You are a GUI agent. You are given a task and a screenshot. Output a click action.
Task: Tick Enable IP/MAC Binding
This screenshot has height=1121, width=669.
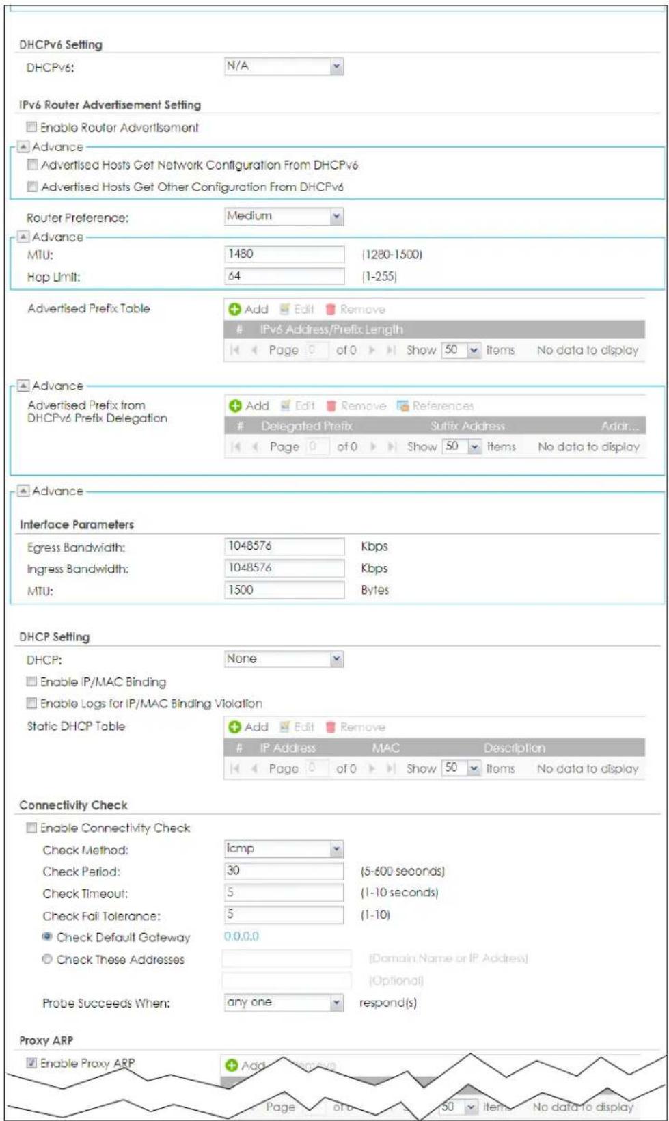[31, 681]
